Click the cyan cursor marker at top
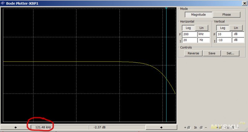248x132 pixels. [x=166, y=8]
